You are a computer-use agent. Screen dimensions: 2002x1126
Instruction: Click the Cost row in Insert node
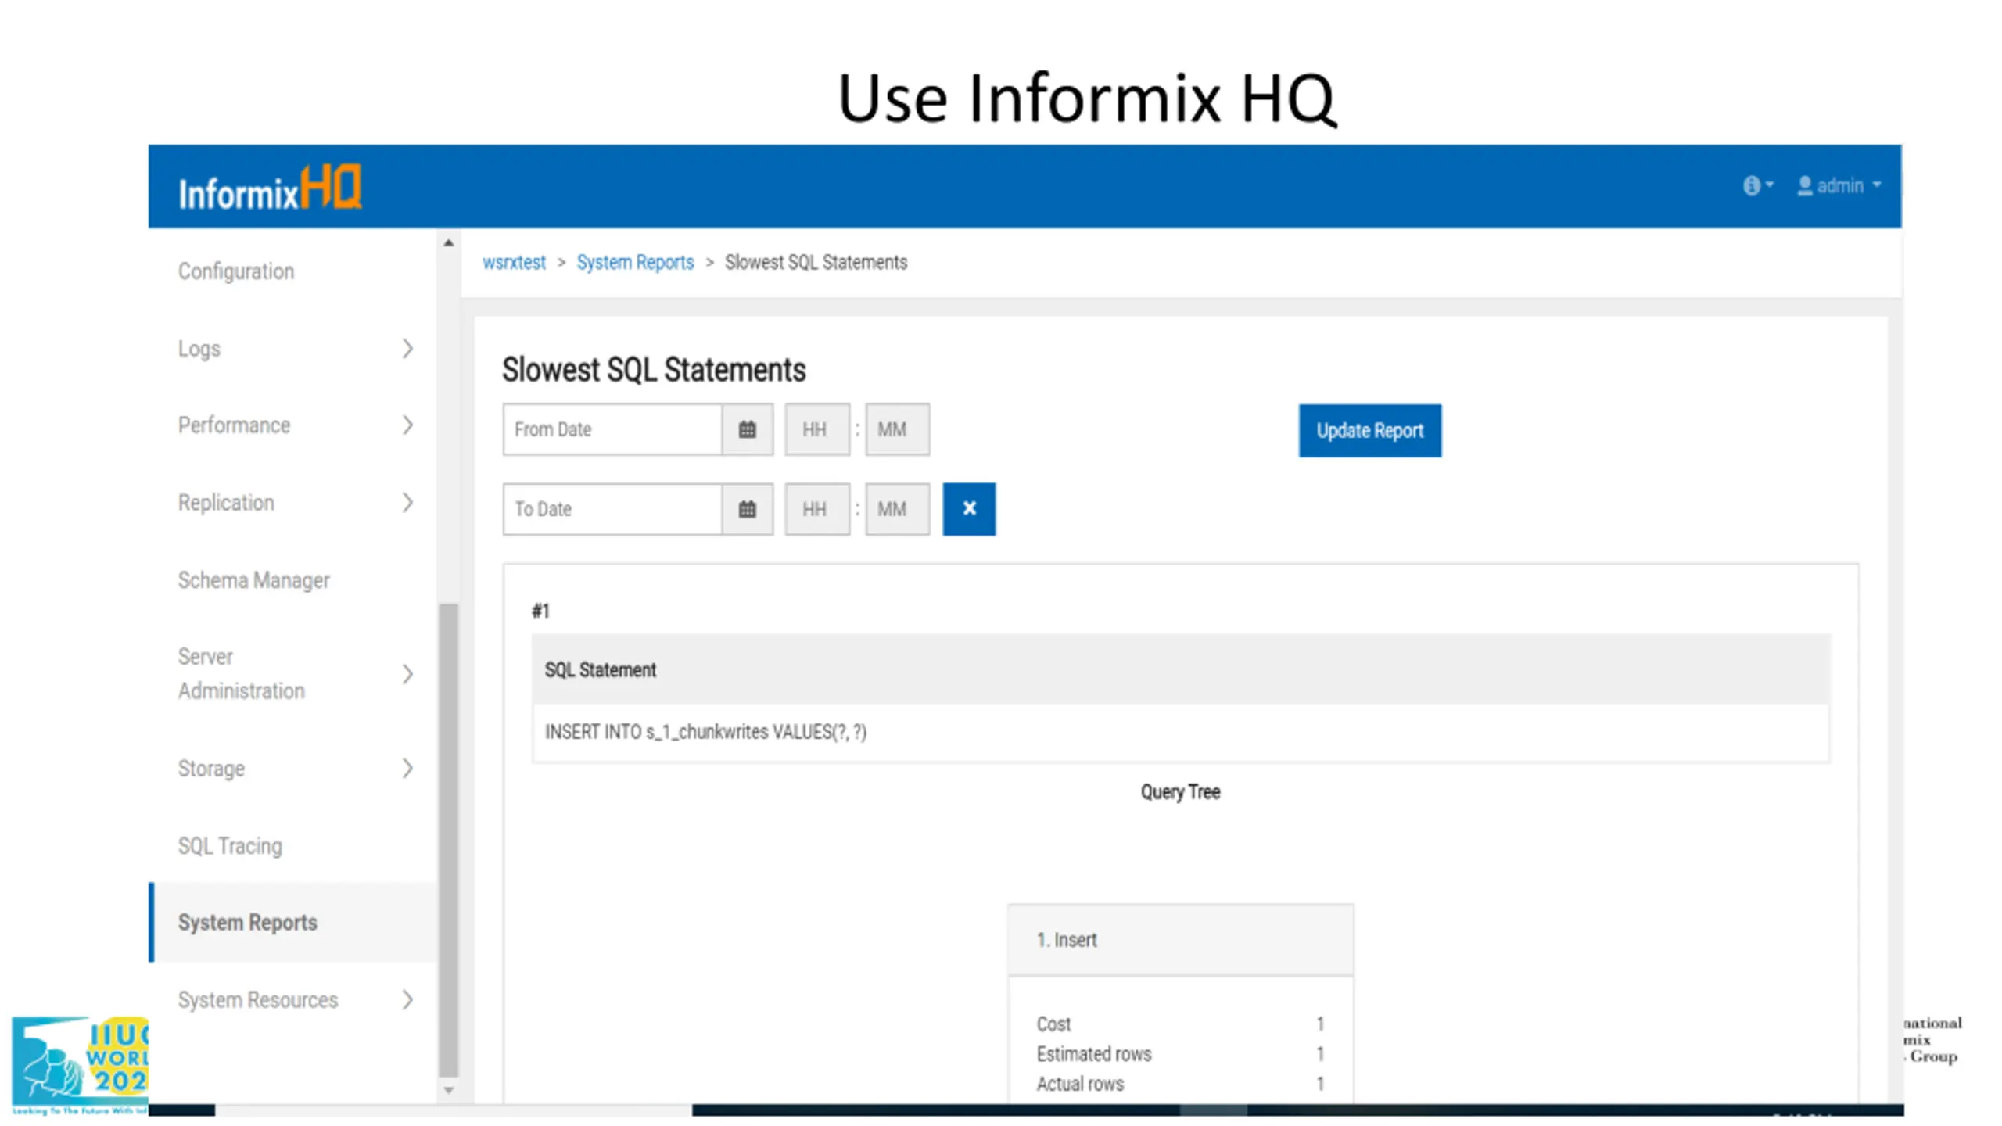click(1180, 1024)
